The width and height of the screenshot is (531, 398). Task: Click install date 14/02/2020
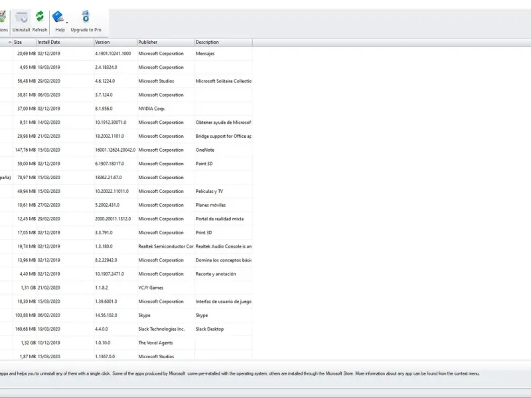click(48, 123)
